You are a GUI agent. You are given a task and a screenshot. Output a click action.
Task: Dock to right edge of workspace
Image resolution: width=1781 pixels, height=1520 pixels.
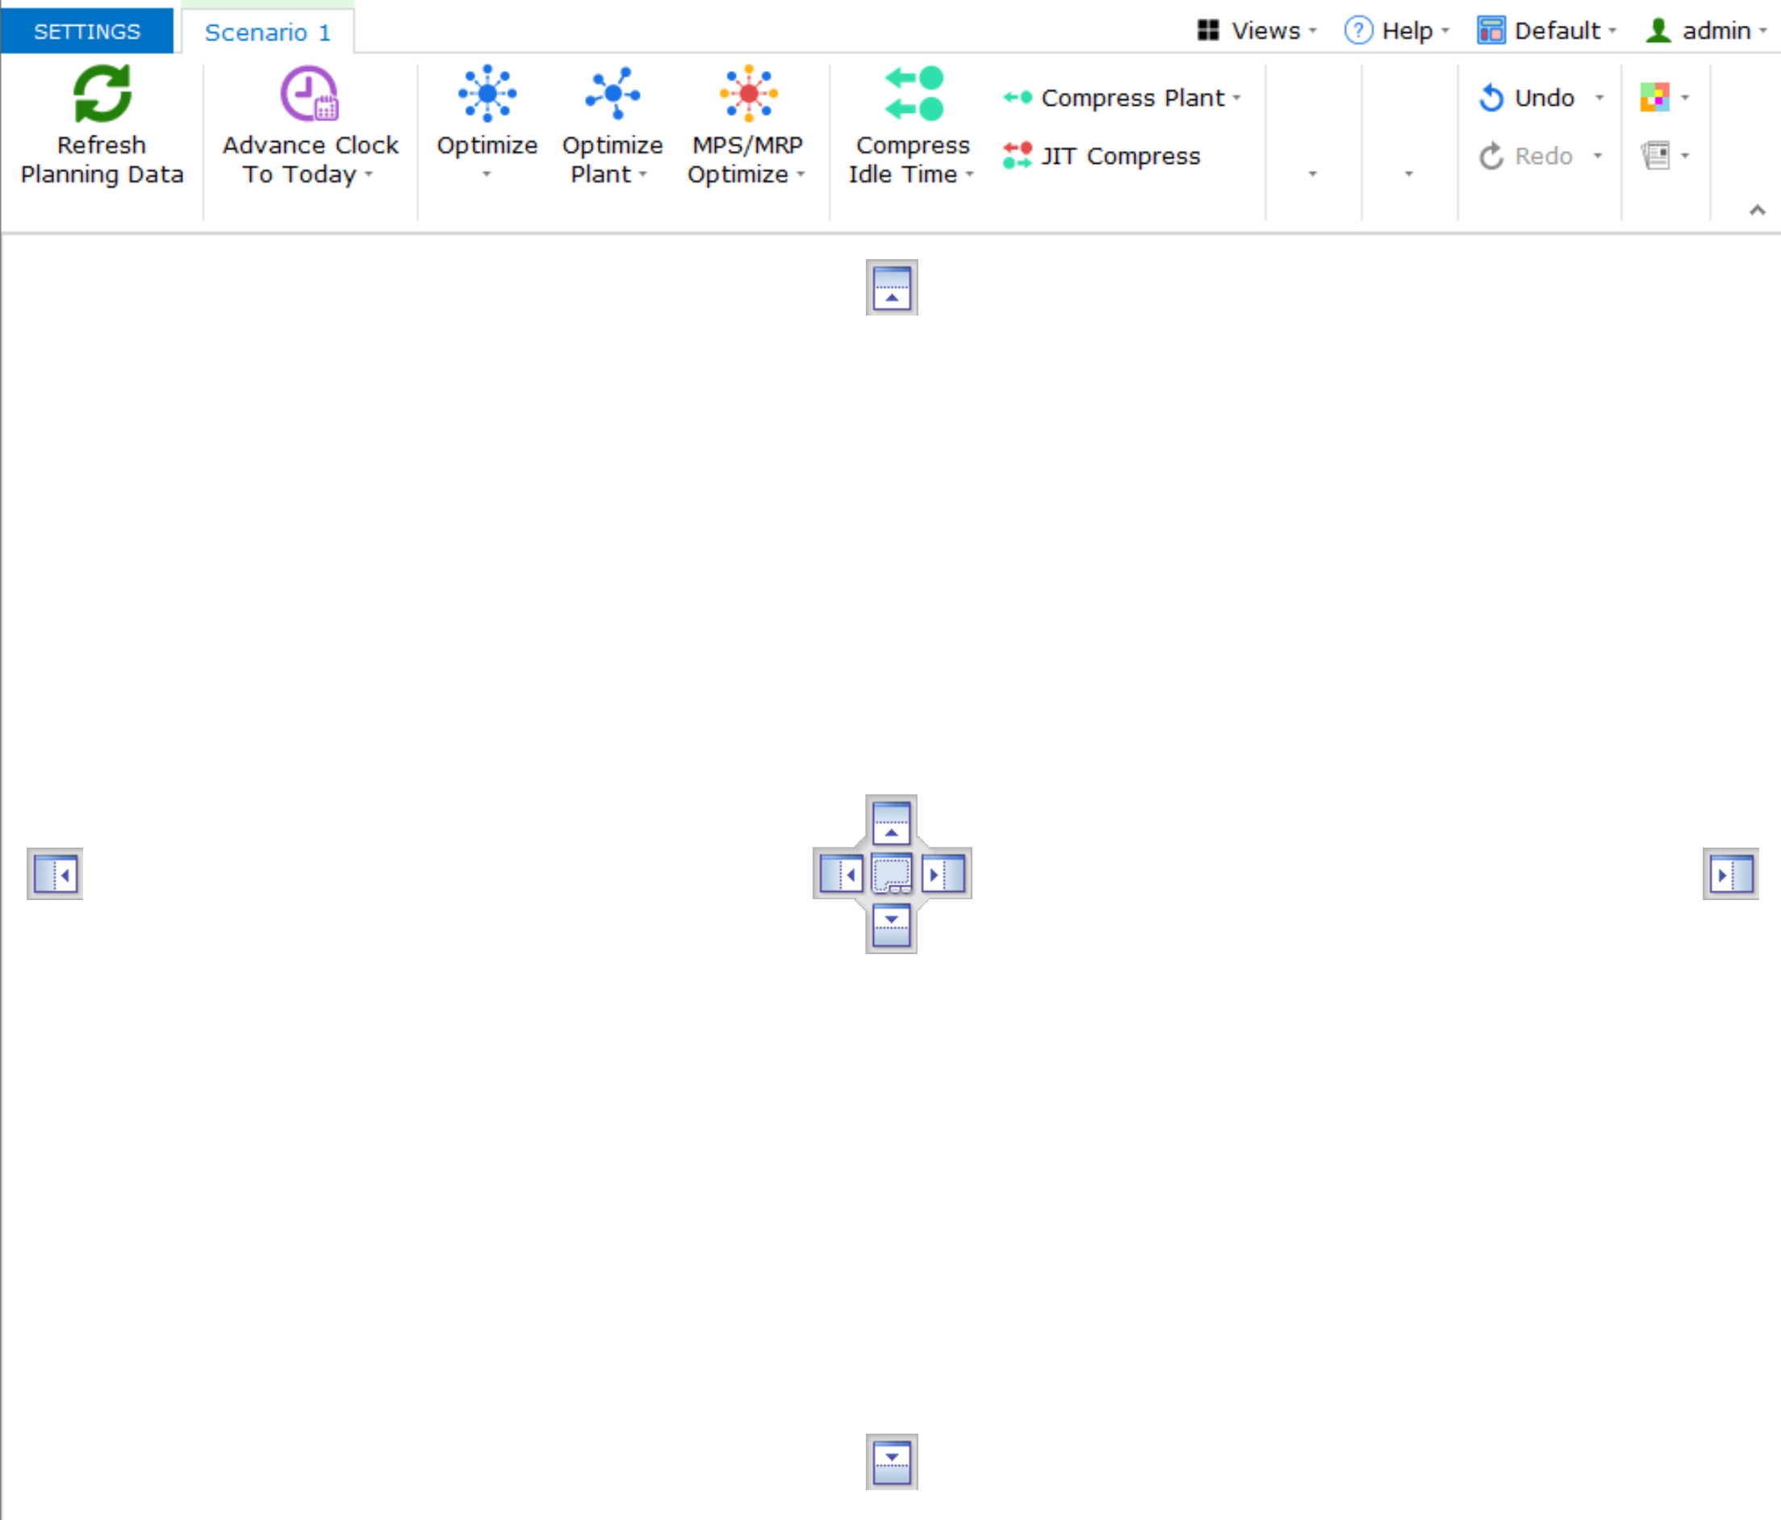[1731, 874]
